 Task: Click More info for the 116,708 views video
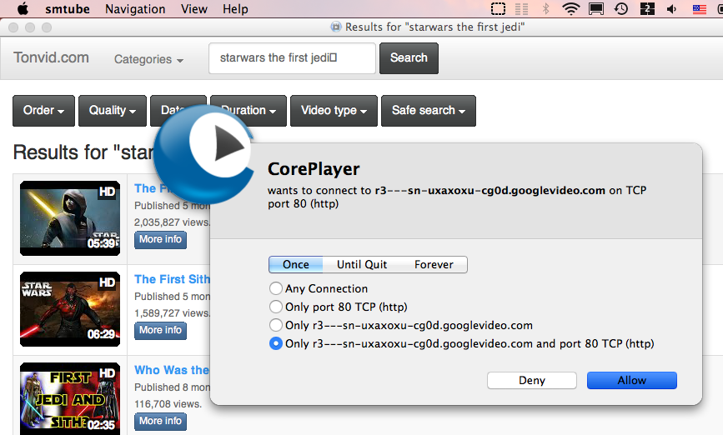160,422
